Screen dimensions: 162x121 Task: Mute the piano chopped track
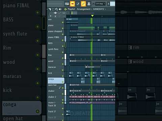coord(63,34)
